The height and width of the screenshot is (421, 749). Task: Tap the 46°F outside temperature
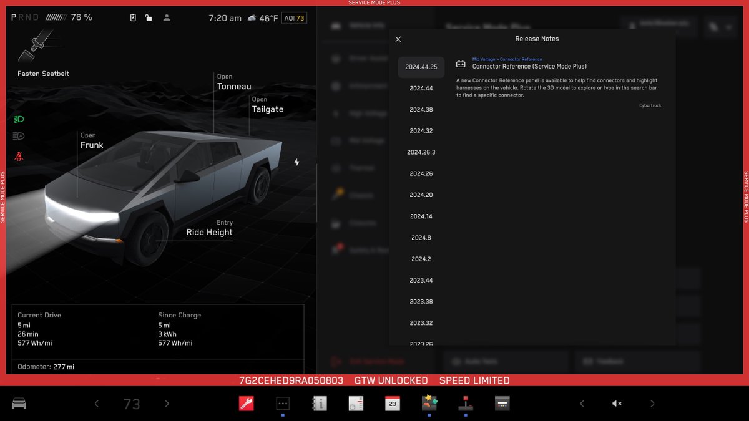[269, 18]
